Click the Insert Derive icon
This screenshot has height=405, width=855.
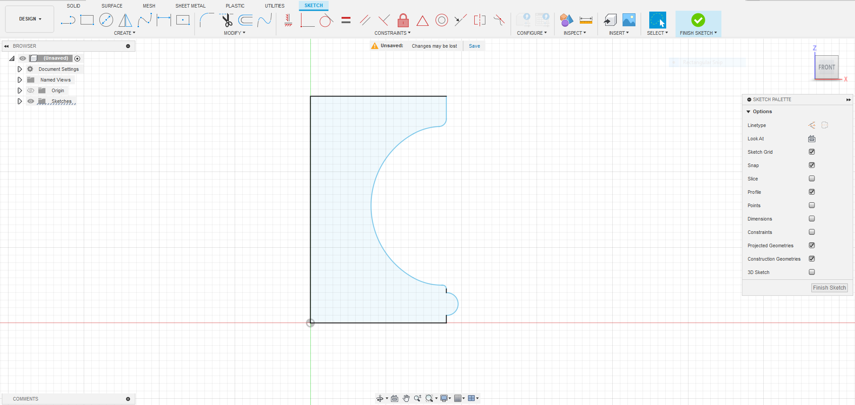610,20
